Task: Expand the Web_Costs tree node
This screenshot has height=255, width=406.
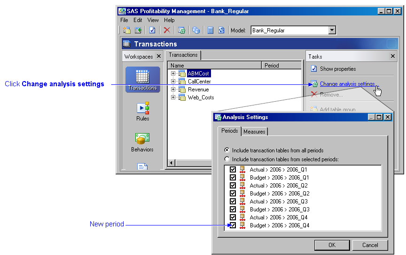Action: point(173,97)
